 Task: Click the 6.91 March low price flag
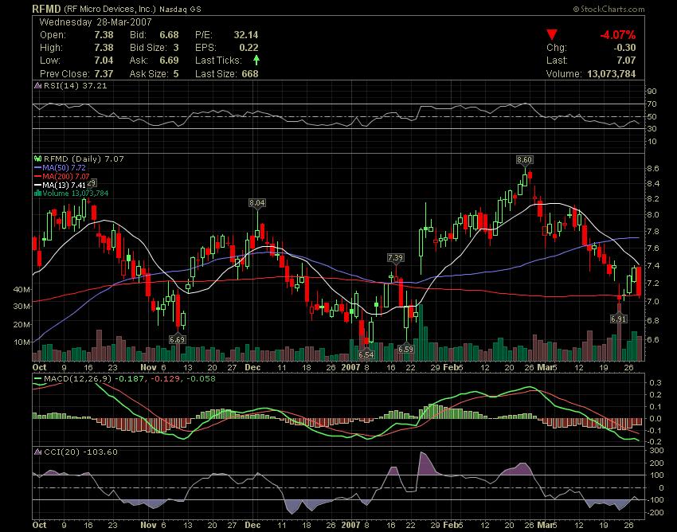click(618, 319)
